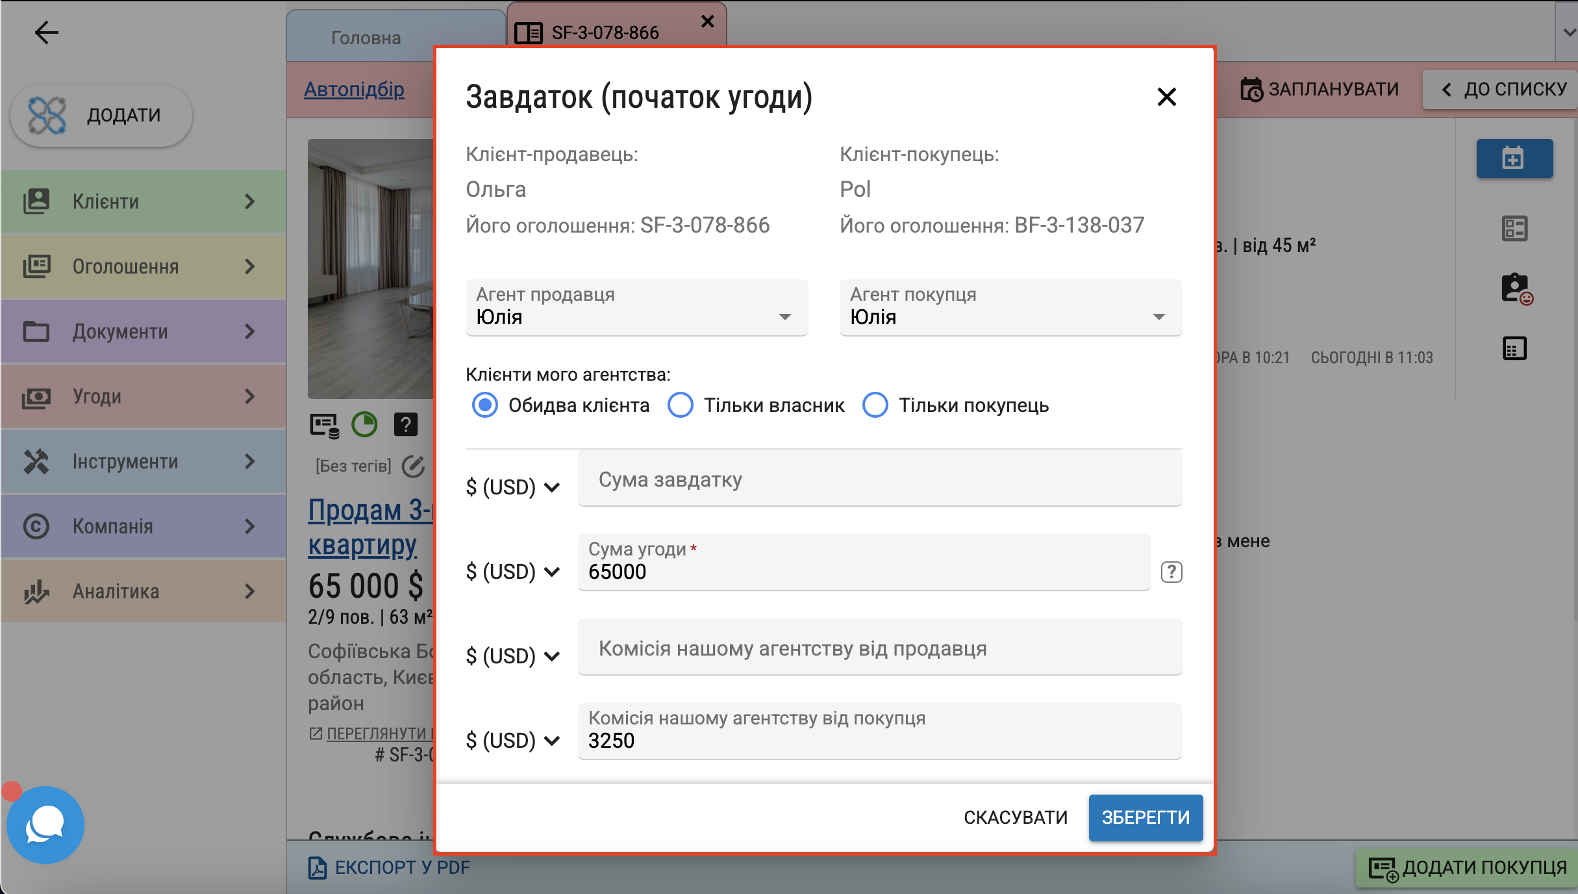Open the chat support bubble

(45, 824)
